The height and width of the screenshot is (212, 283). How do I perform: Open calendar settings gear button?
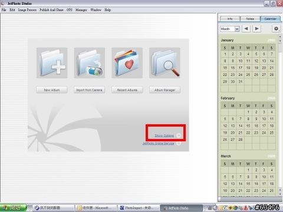pos(276,29)
